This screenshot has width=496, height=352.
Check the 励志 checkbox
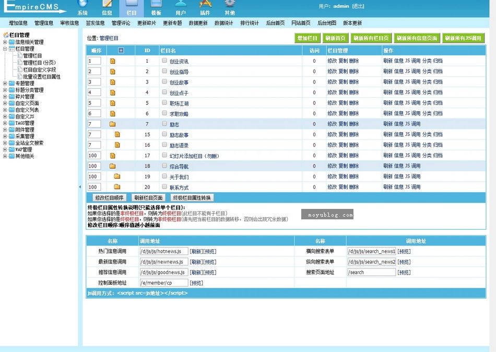point(164,123)
